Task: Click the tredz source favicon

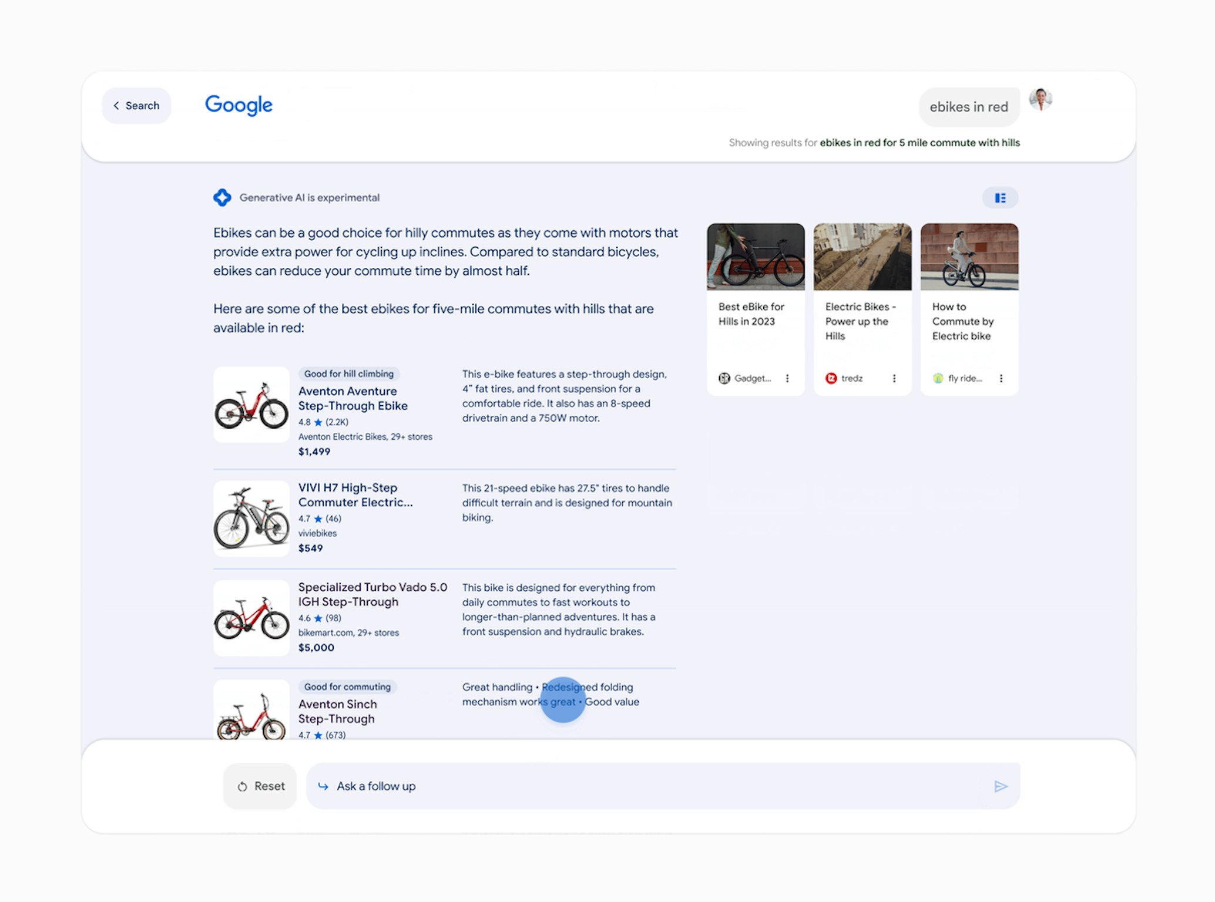Action: point(831,378)
